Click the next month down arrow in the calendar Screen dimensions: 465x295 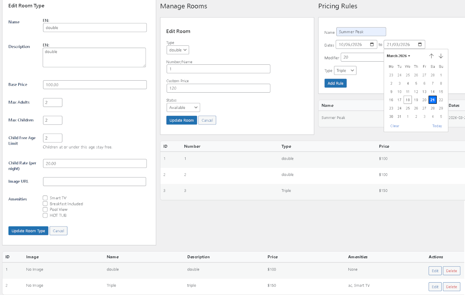tap(441, 56)
